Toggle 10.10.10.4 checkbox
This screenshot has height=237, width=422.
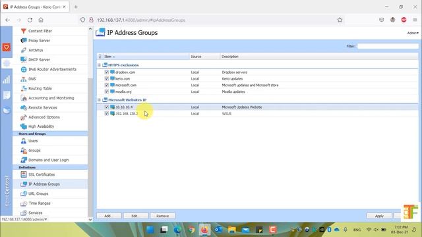point(107,107)
